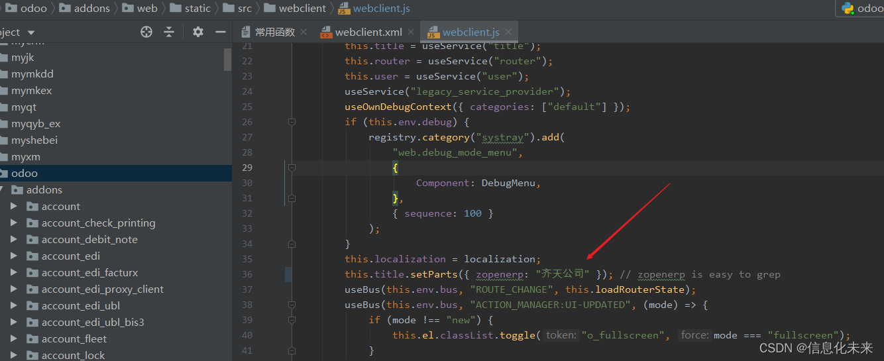Select the account_edi_ubl_bis3 folder name

[x=93, y=322]
